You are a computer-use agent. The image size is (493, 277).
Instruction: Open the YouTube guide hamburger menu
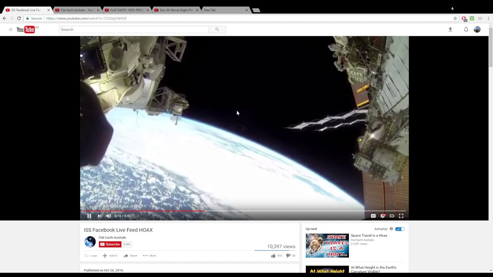pyautogui.click(x=10, y=30)
